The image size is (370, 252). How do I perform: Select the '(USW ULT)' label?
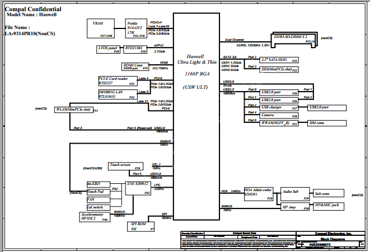pos(195,87)
